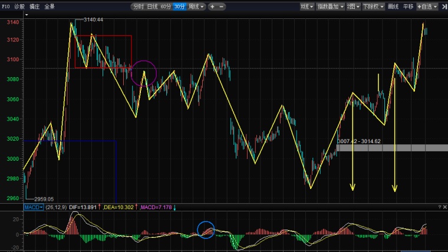The width and height of the screenshot is (448, 252).
Task: Click the DIF=13.891 value label
Action: coord(83,207)
